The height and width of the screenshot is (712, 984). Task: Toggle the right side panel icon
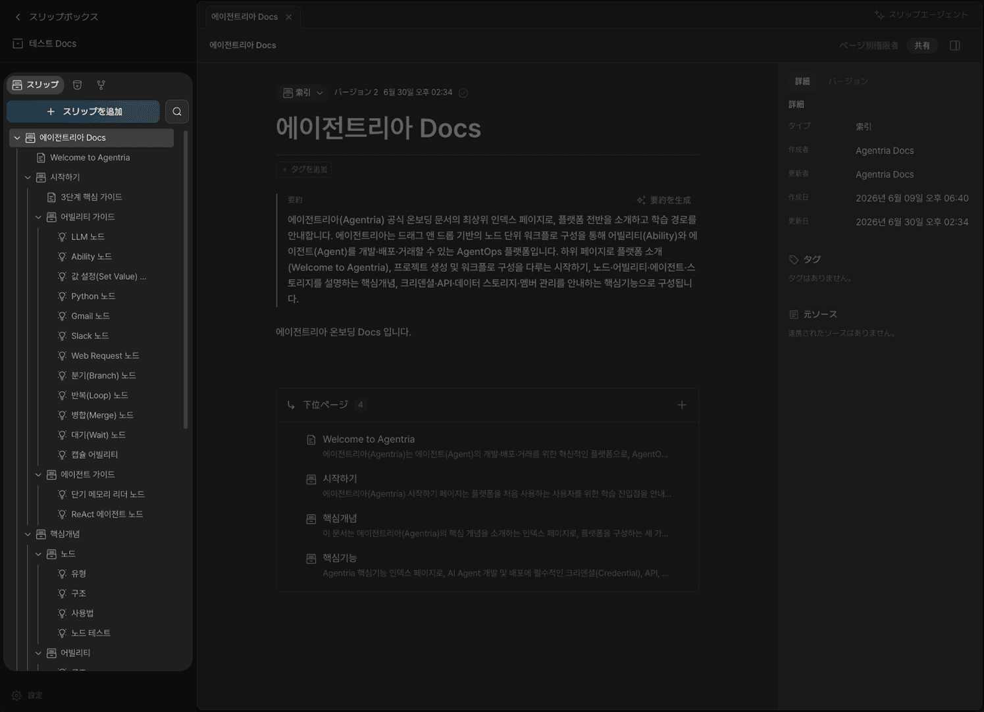point(955,45)
